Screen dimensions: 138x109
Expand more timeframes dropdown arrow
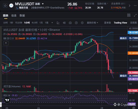pyautogui.click(x=52, y=23)
